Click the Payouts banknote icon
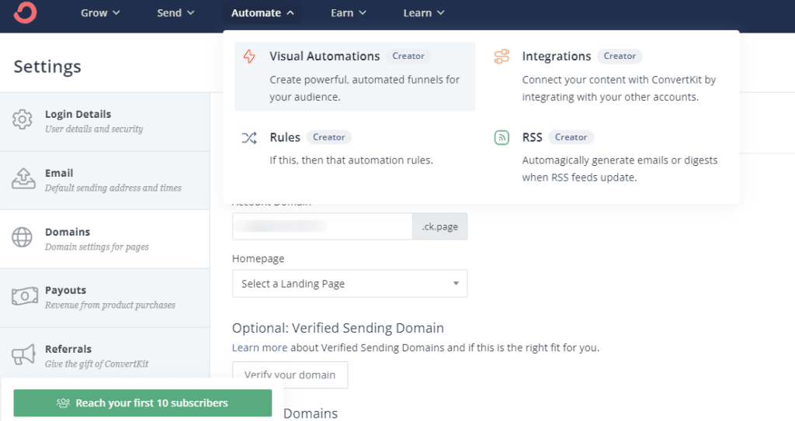Screen dimensions: 795x421 (24, 296)
